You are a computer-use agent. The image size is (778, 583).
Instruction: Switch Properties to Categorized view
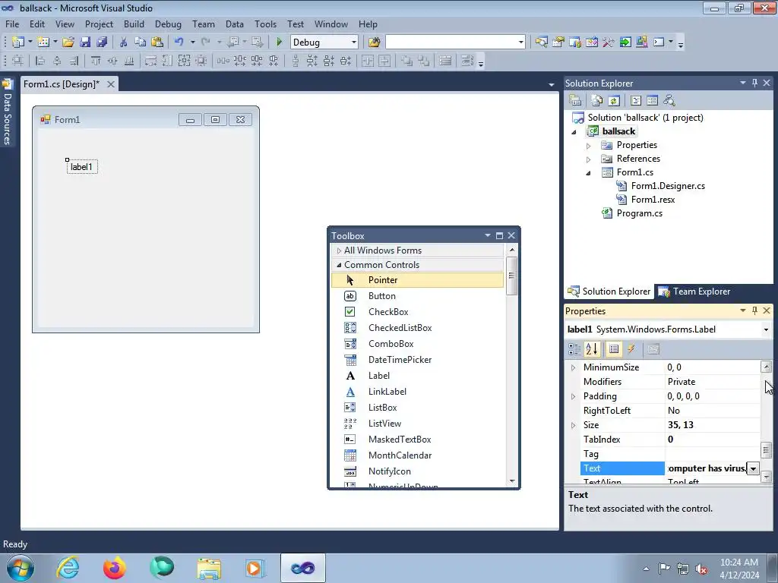pos(574,349)
